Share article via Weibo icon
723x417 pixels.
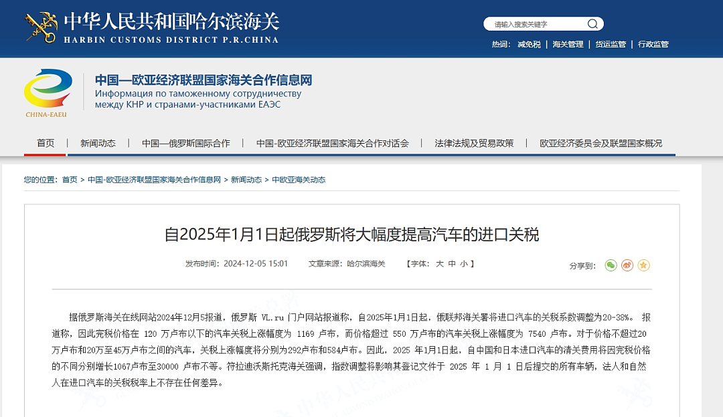click(627, 265)
